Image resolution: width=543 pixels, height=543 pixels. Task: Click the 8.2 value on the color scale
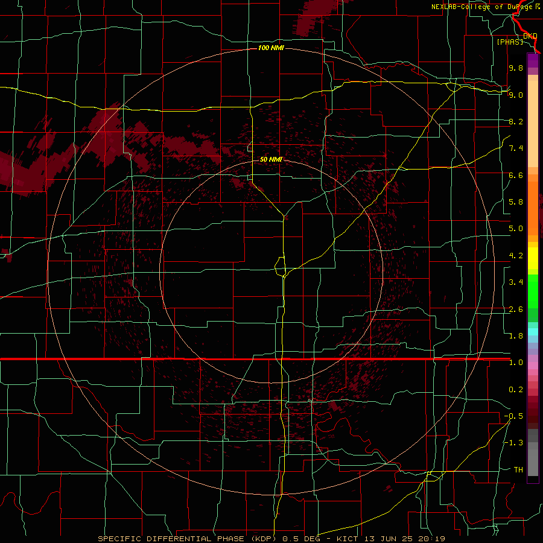click(x=516, y=121)
